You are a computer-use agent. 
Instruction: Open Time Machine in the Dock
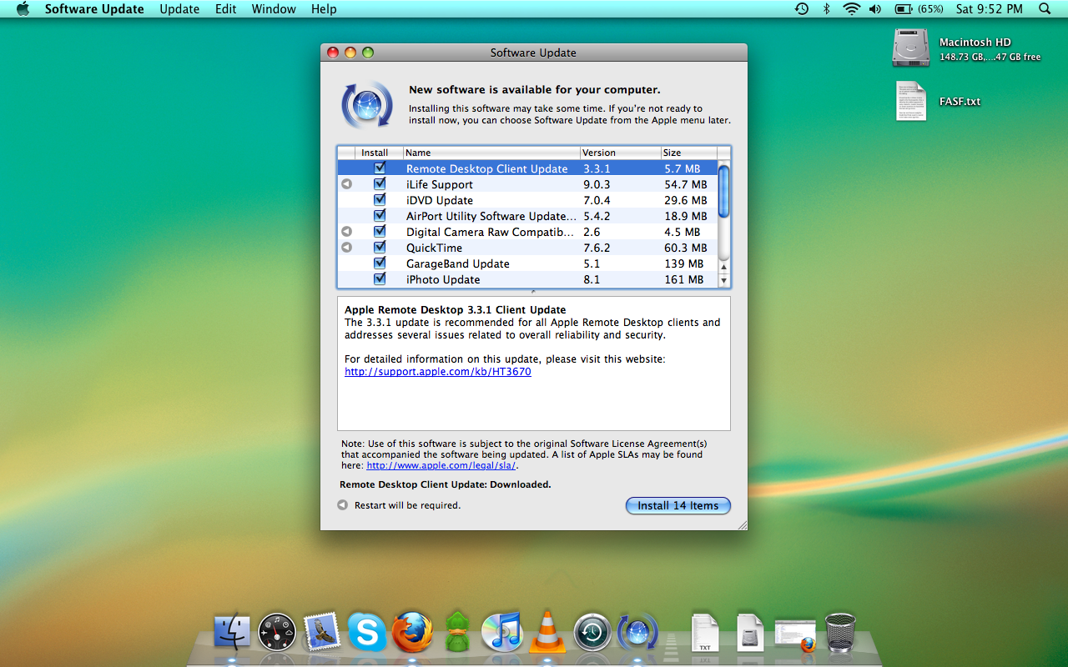592,632
